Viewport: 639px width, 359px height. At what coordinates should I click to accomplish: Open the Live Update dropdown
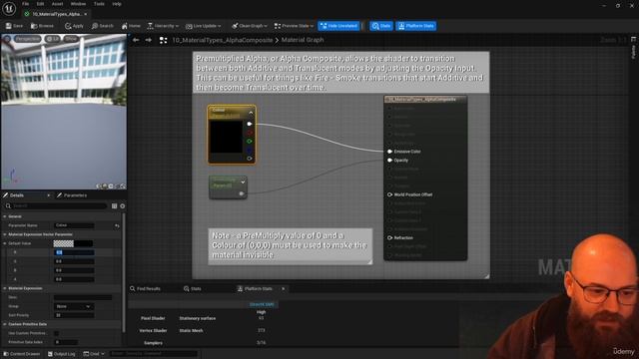pos(203,26)
